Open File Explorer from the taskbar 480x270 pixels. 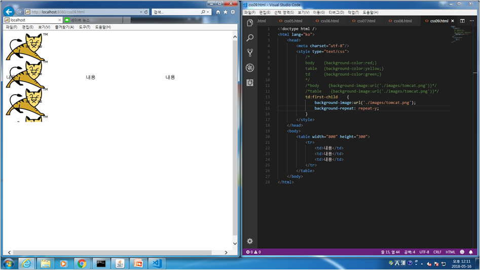45,263
